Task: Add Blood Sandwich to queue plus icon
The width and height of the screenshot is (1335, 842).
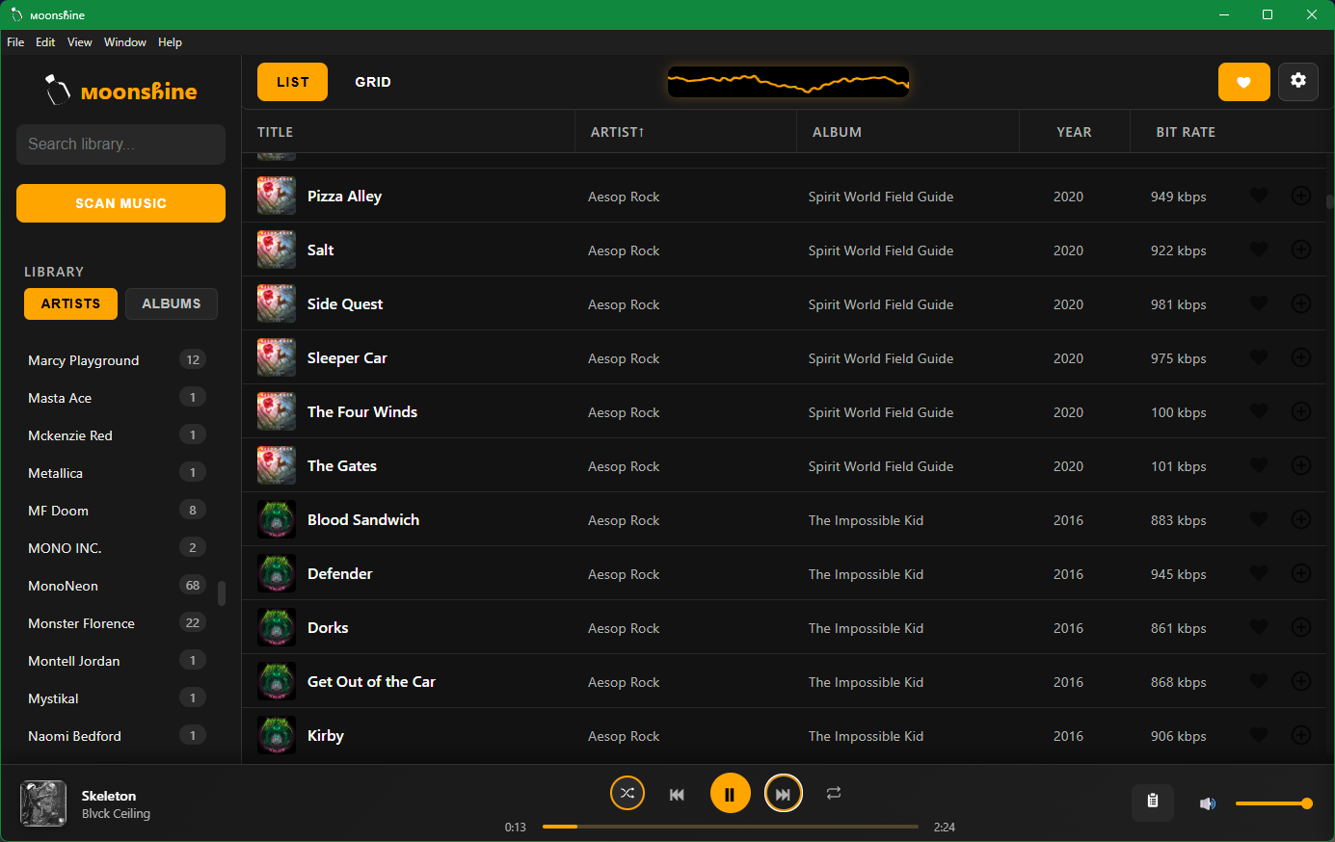Action: 1300,519
